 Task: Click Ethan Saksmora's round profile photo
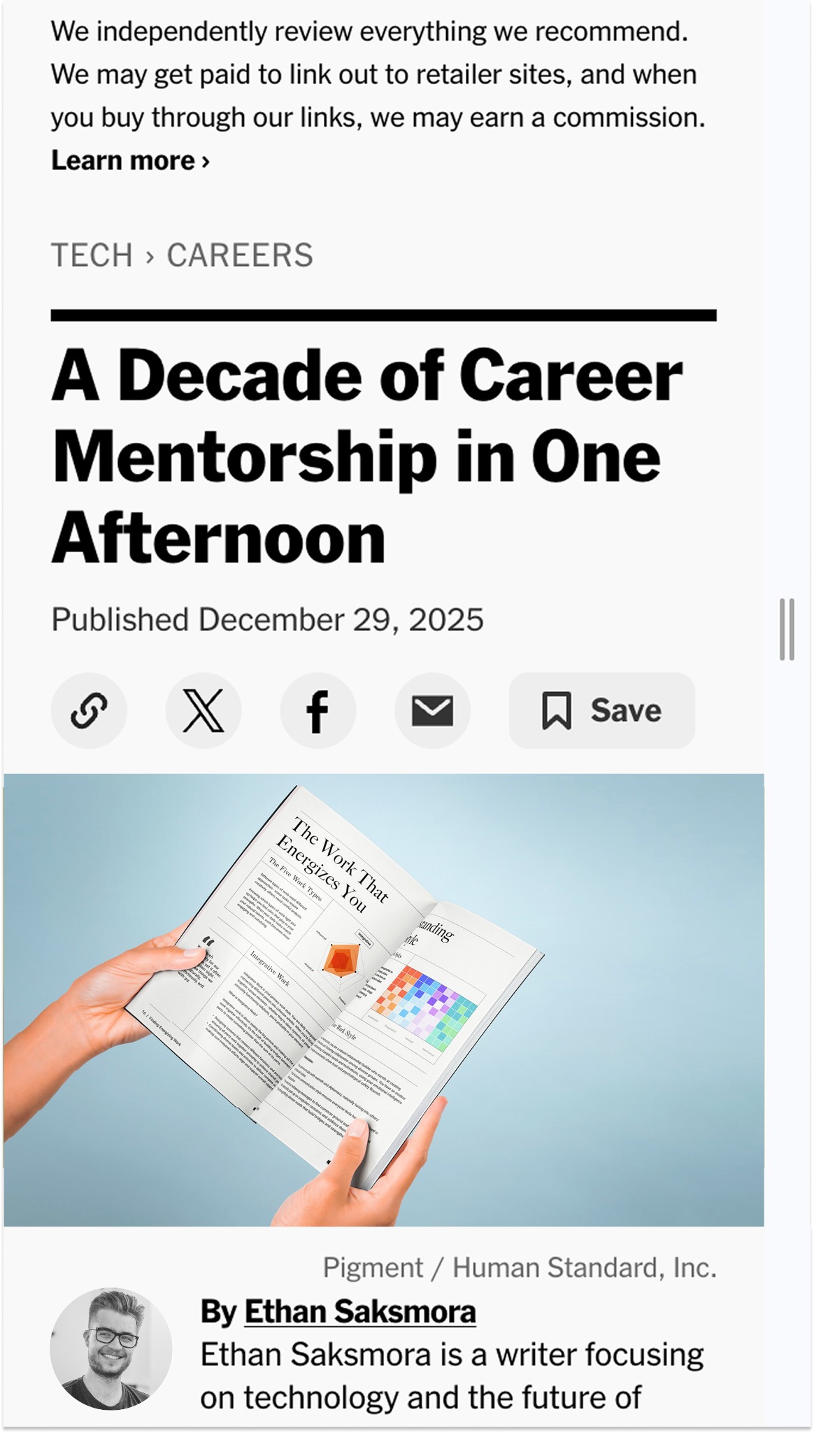tap(111, 1348)
